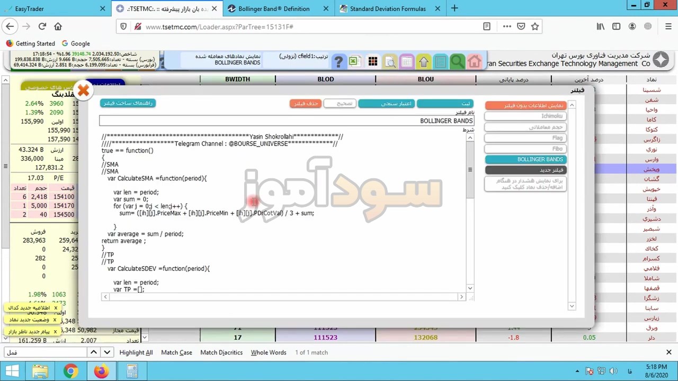Close the find bar
This screenshot has height=381, width=678.
[668, 352]
